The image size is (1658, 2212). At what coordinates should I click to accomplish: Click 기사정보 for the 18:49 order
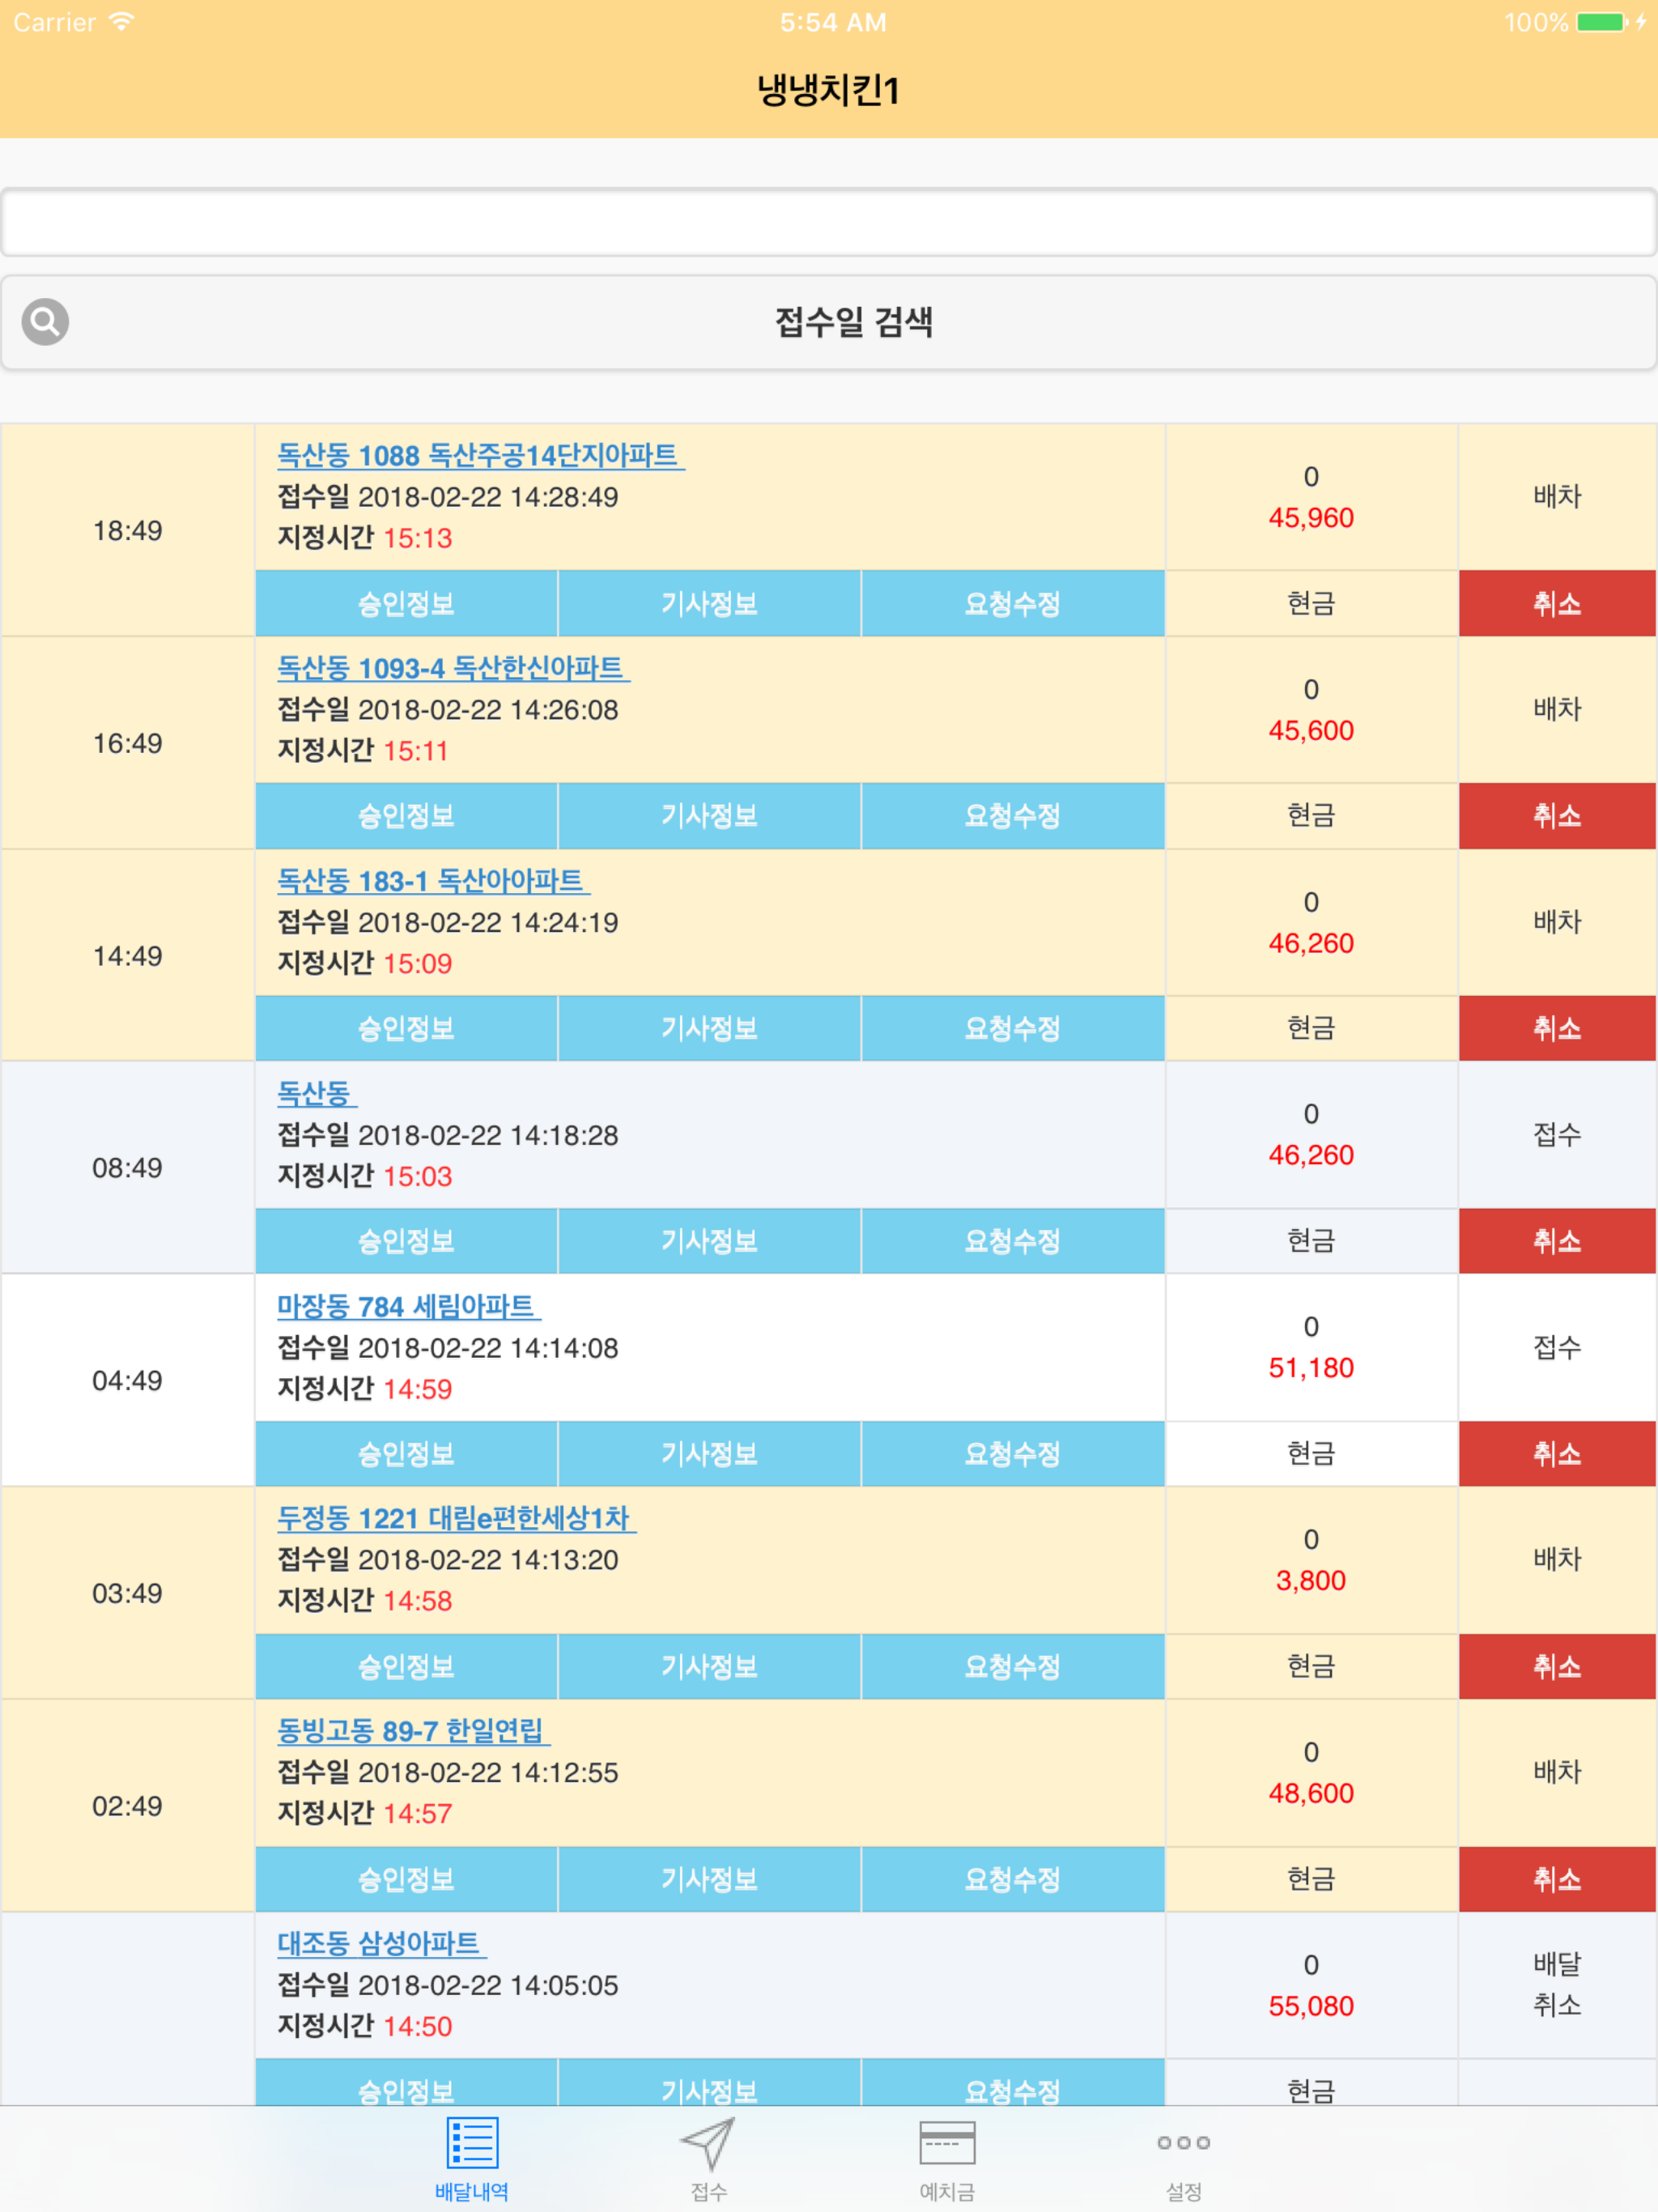tap(709, 604)
